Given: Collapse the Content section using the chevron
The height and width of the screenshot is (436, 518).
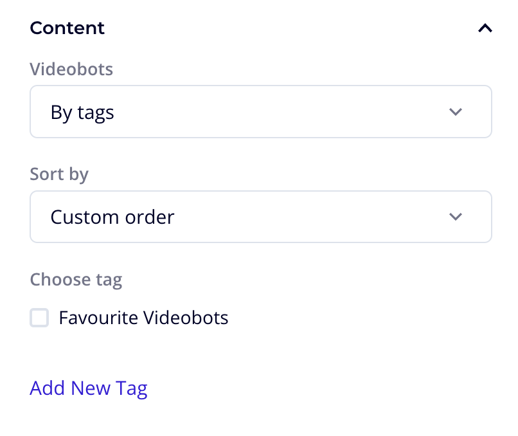Looking at the screenshot, I should tap(485, 28).
